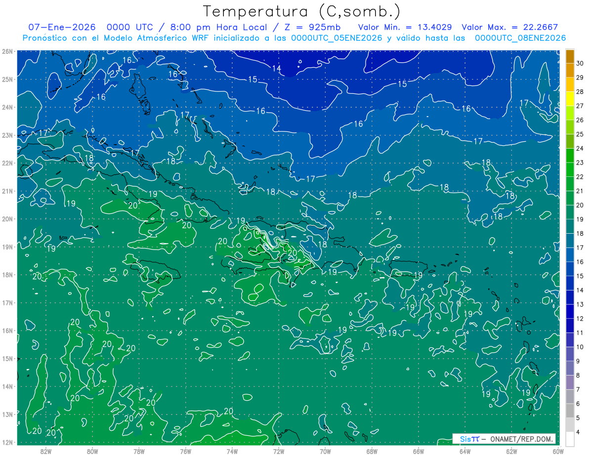Image resolution: width=593 pixels, height=458 pixels.
Task: Click the longitude axis label "74W"
Action: click(232, 451)
